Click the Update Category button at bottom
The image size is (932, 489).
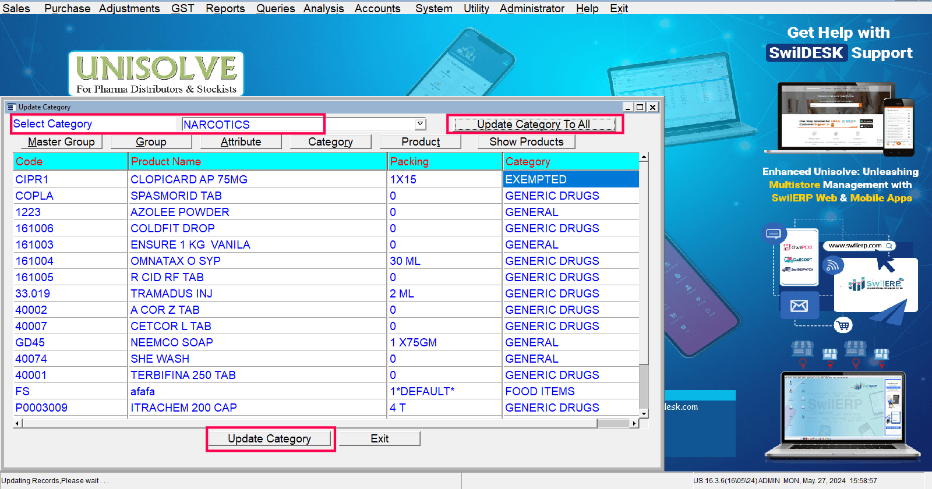point(269,438)
